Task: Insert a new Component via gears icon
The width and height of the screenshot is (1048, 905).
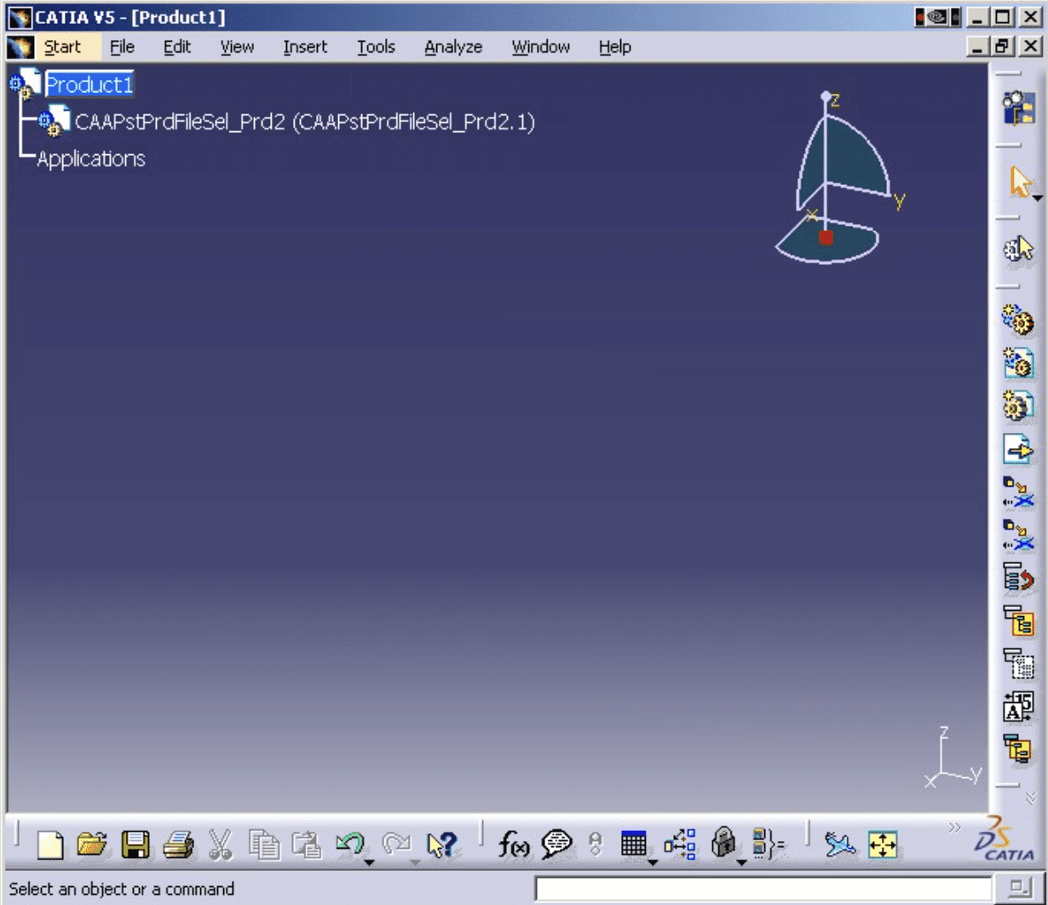Action: [1018, 320]
